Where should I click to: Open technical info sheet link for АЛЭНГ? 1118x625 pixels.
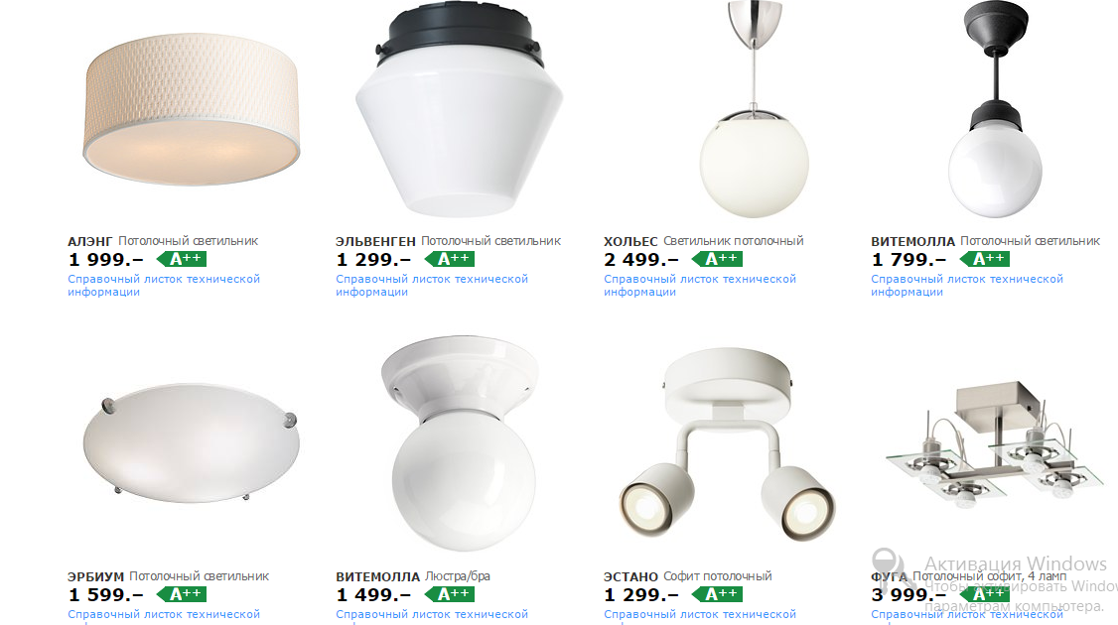(164, 285)
